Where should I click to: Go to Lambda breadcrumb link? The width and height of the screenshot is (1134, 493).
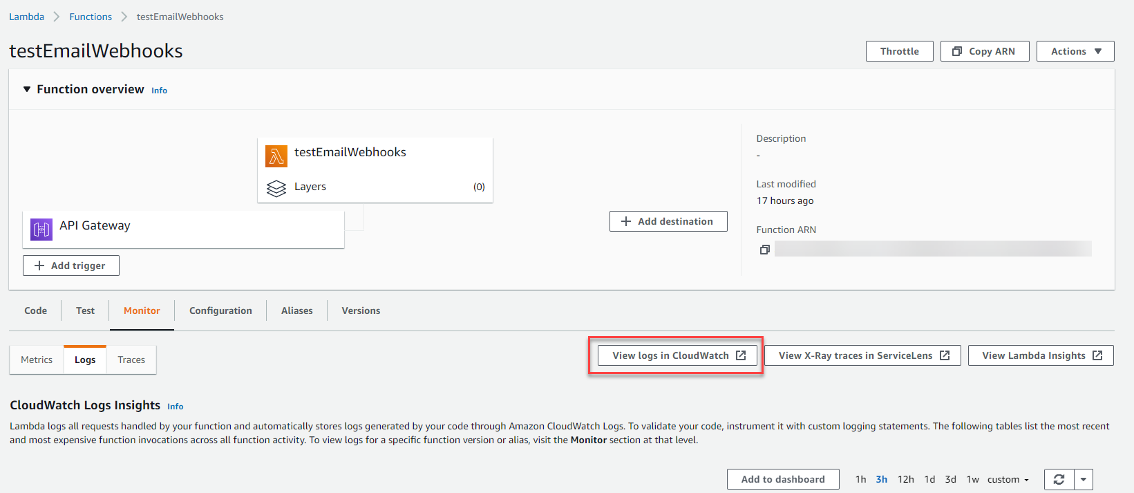coord(26,17)
